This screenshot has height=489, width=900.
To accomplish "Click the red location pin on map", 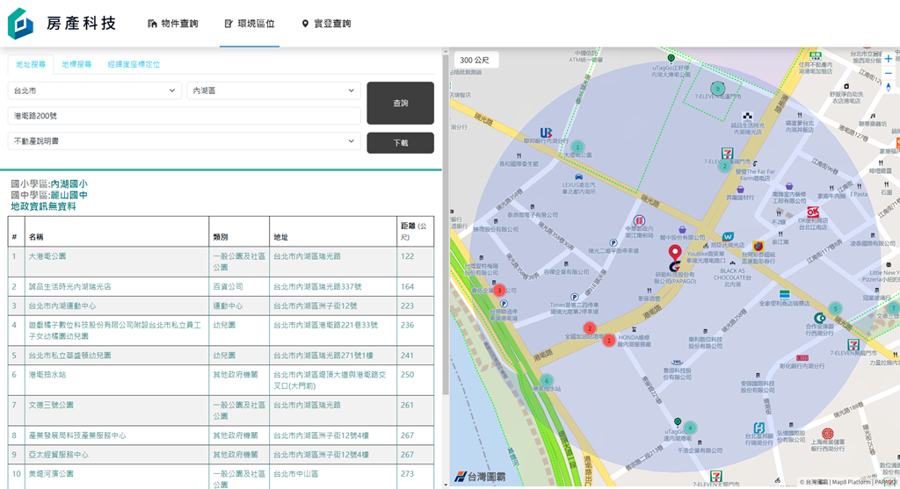I will click(x=675, y=253).
